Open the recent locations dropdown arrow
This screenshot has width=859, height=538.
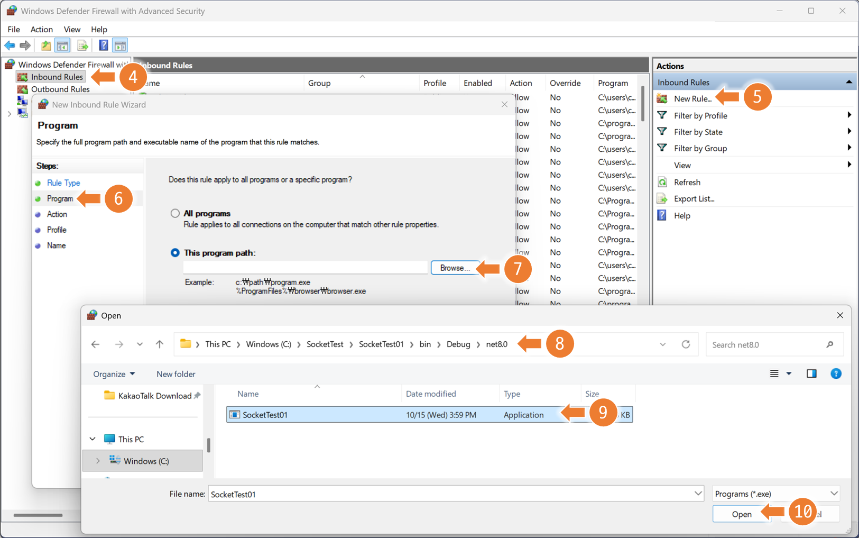point(140,344)
